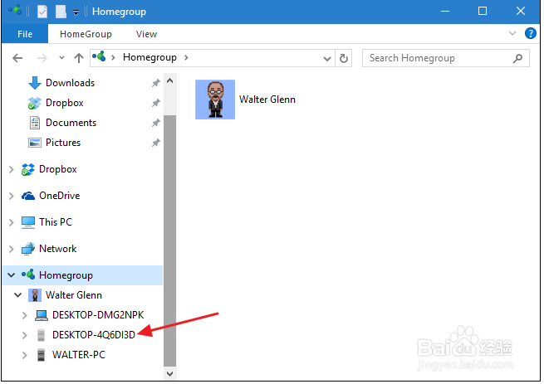Select OneDrive in navigation pane
The width and height of the screenshot is (544, 384).
[x=59, y=196]
